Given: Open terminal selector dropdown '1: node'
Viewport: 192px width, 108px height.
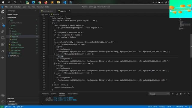Looking at the screenshot, I should coord(159,94).
